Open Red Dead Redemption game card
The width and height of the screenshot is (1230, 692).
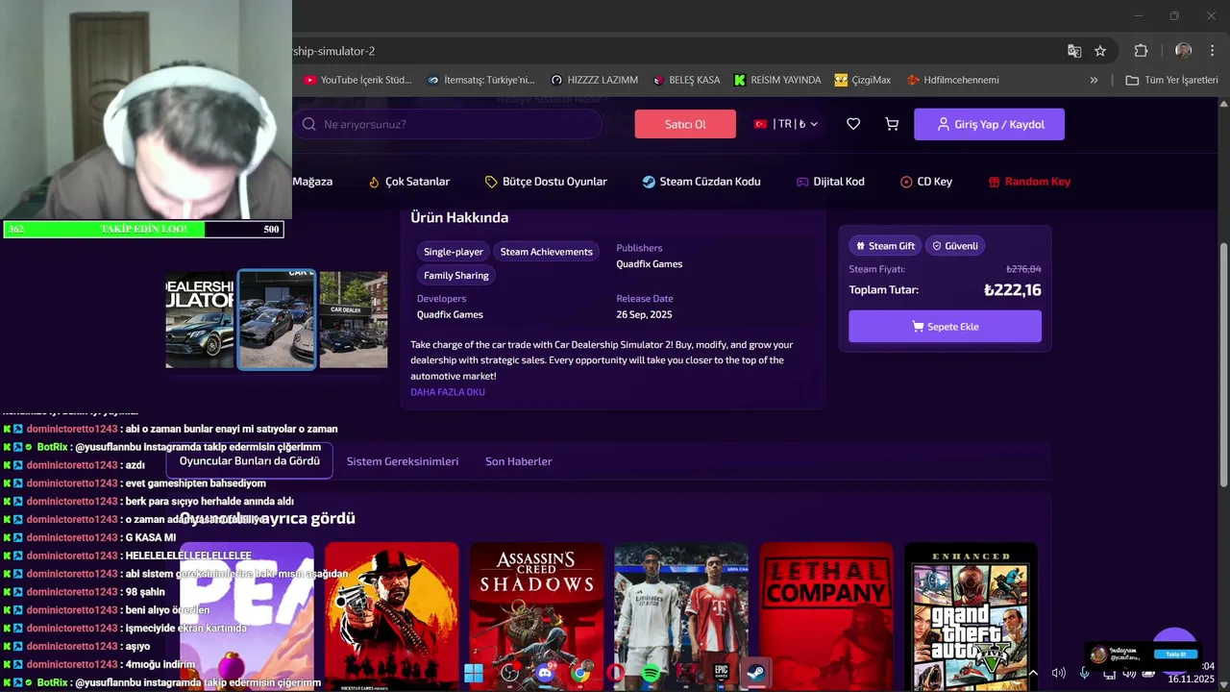point(392,617)
